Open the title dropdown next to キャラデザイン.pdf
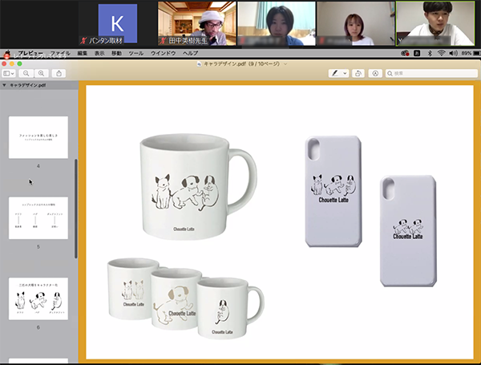The width and height of the screenshot is (481, 365). (x=285, y=63)
